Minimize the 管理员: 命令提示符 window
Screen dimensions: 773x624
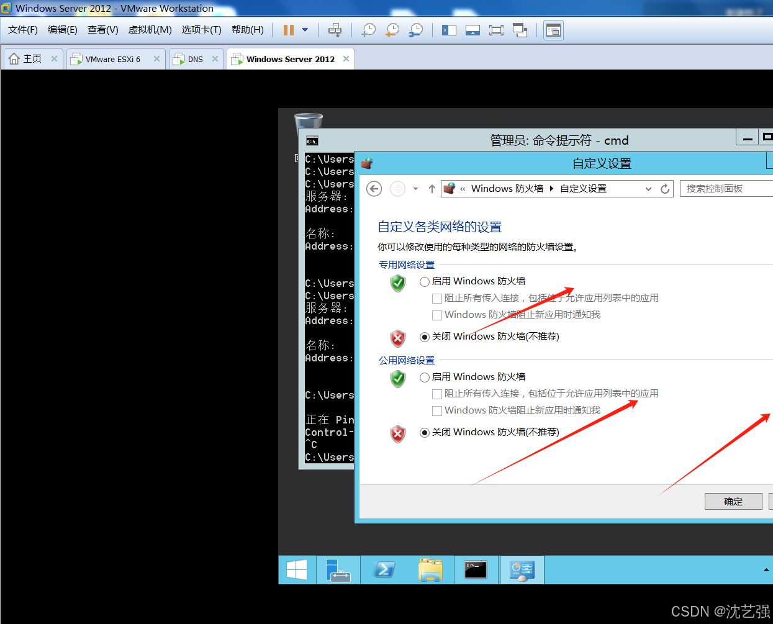click(748, 138)
